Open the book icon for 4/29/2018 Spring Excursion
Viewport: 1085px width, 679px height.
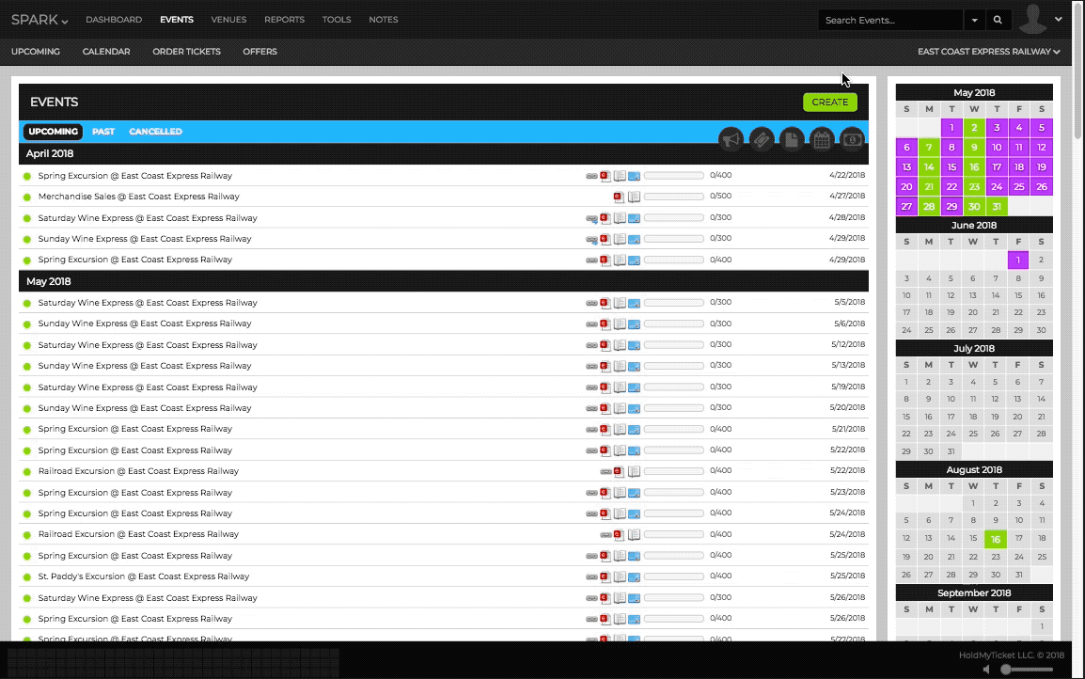coord(620,261)
